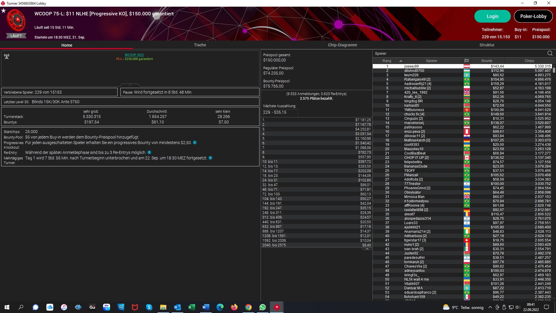556x313 pixels.
Task: Open Google Chrome from taskbar
Action: [248, 307]
